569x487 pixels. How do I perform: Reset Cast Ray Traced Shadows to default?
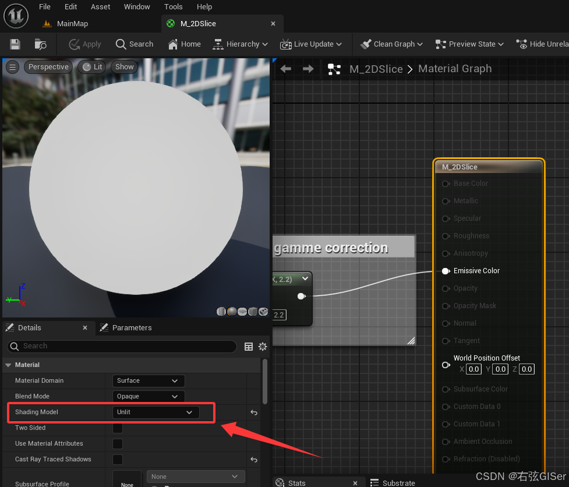pos(254,460)
